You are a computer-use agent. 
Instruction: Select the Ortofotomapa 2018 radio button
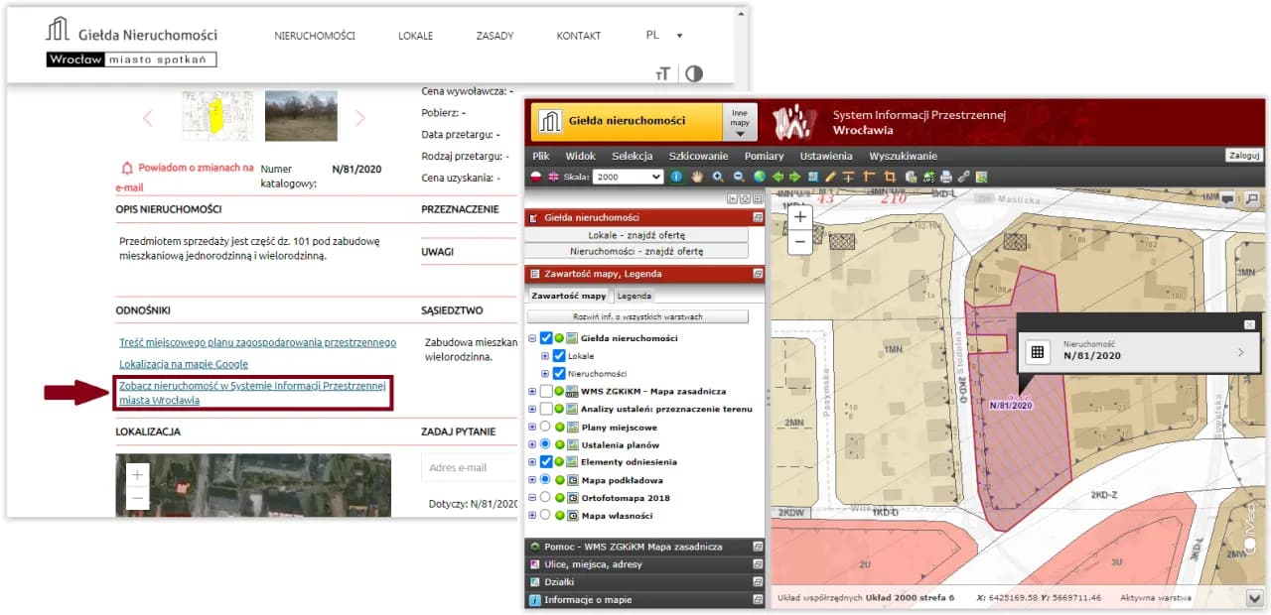click(545, 498)
